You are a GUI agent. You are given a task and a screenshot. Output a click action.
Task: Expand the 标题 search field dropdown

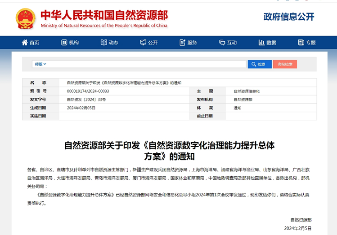40,64
